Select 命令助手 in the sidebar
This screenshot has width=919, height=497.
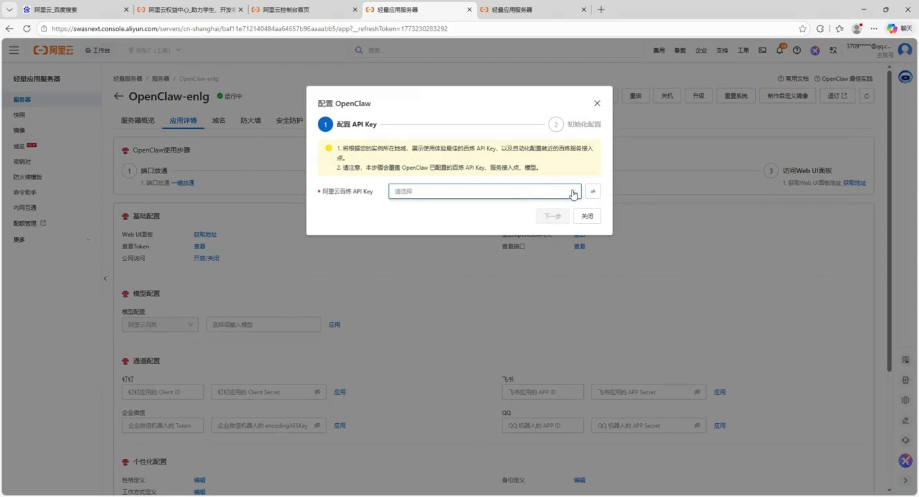click(25, 192)
